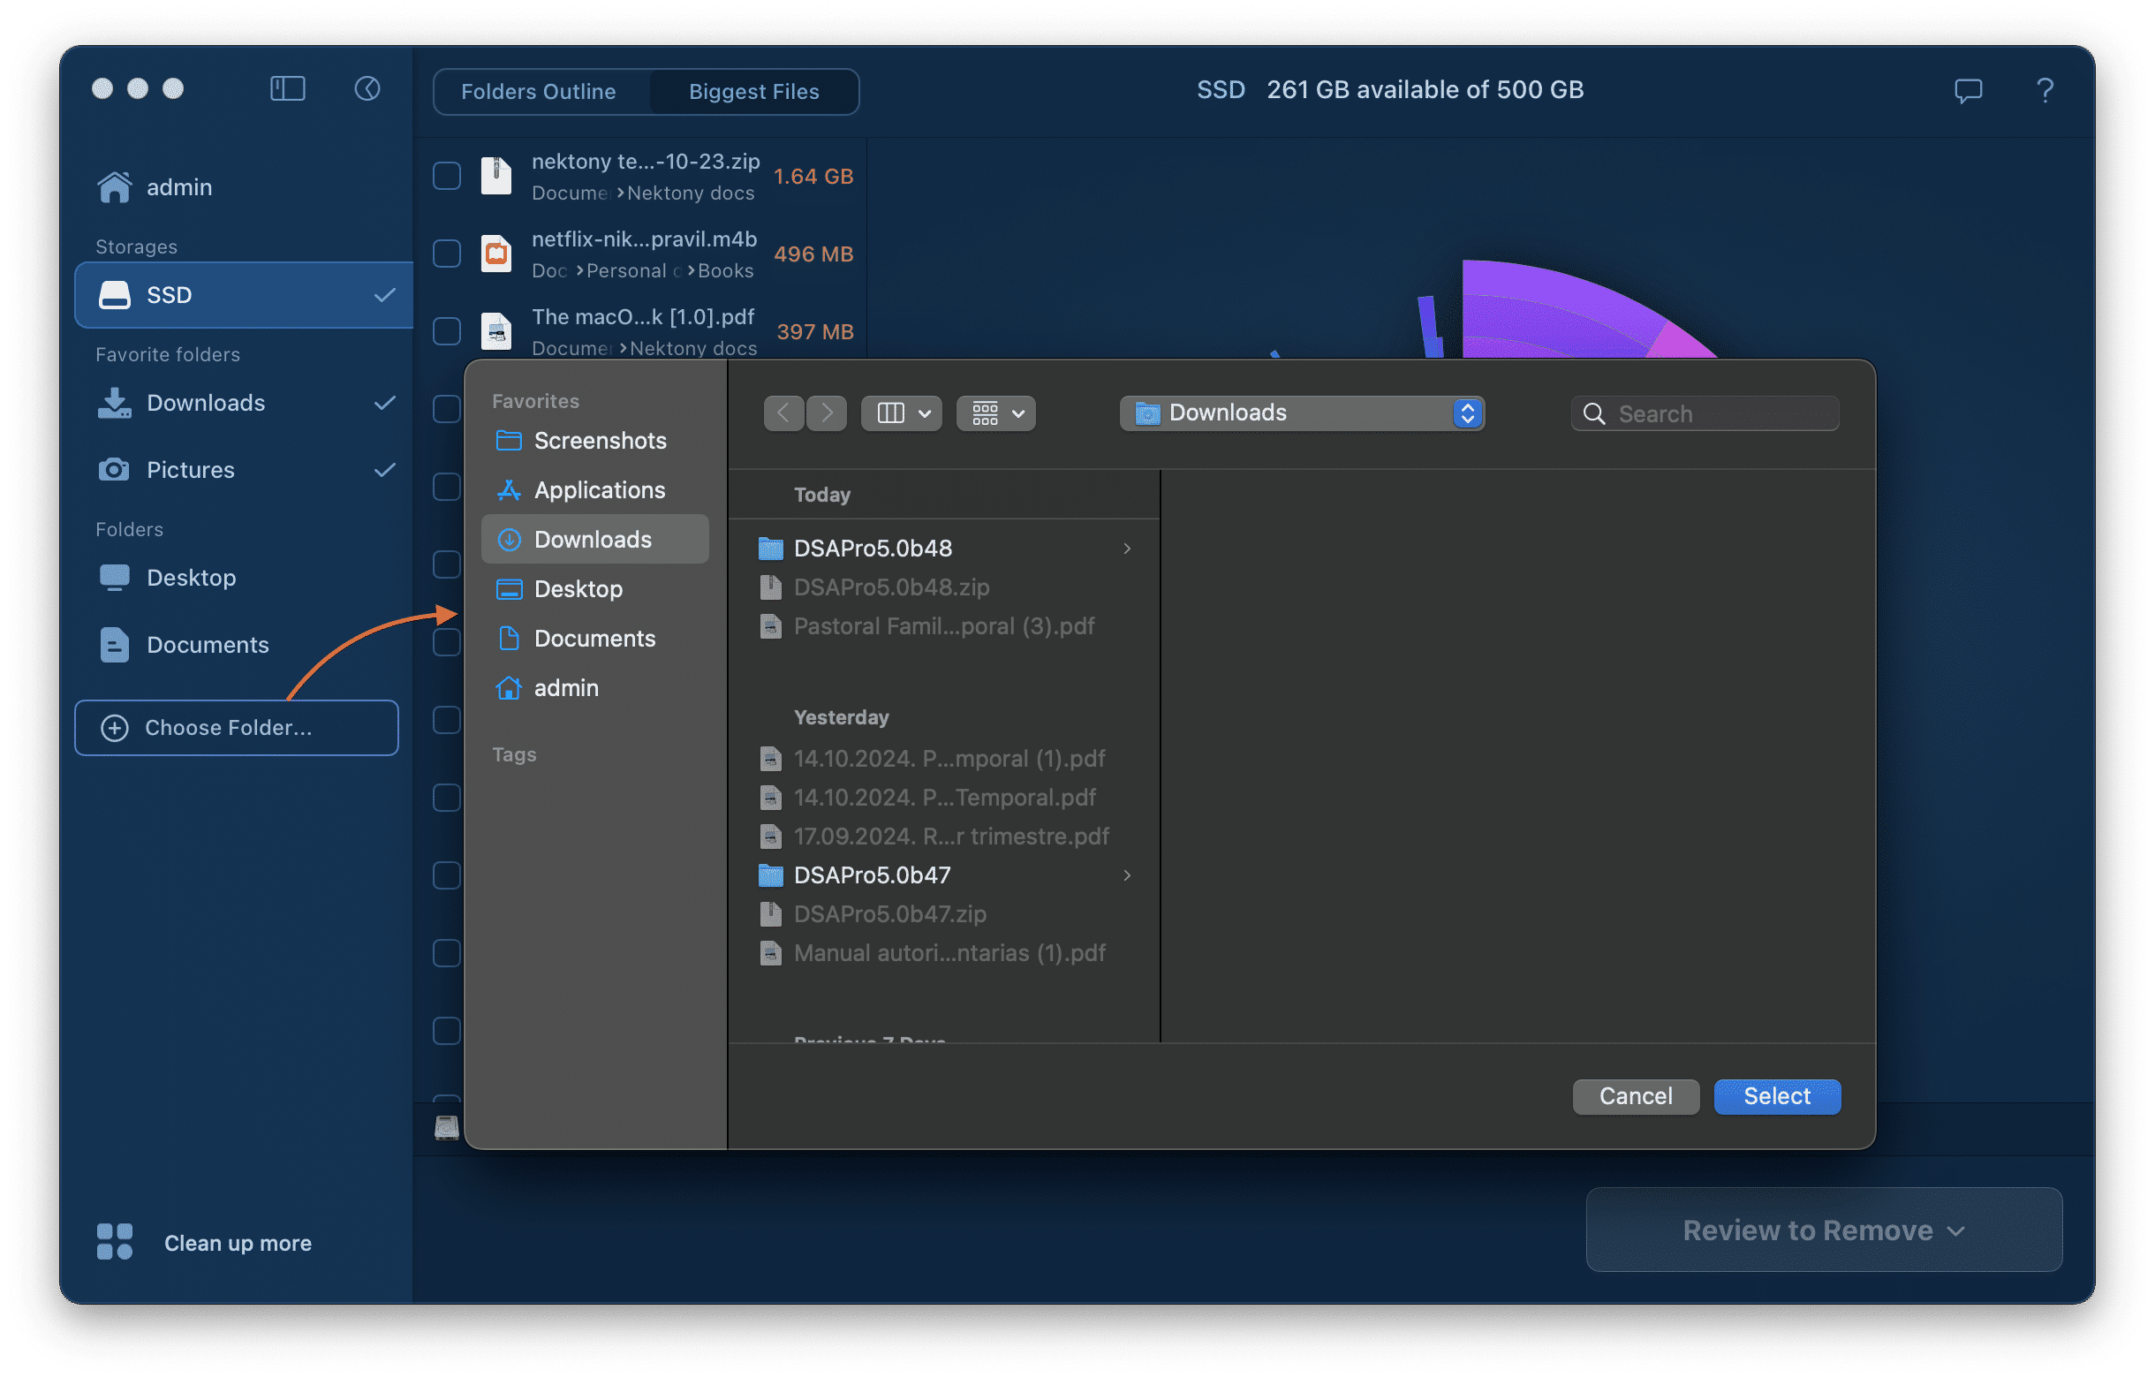This screenshot has width=2155, height=1378.
Task: Check The macOS pdf file checkbox
Action: pyautogui.click(x=447, y=331)
